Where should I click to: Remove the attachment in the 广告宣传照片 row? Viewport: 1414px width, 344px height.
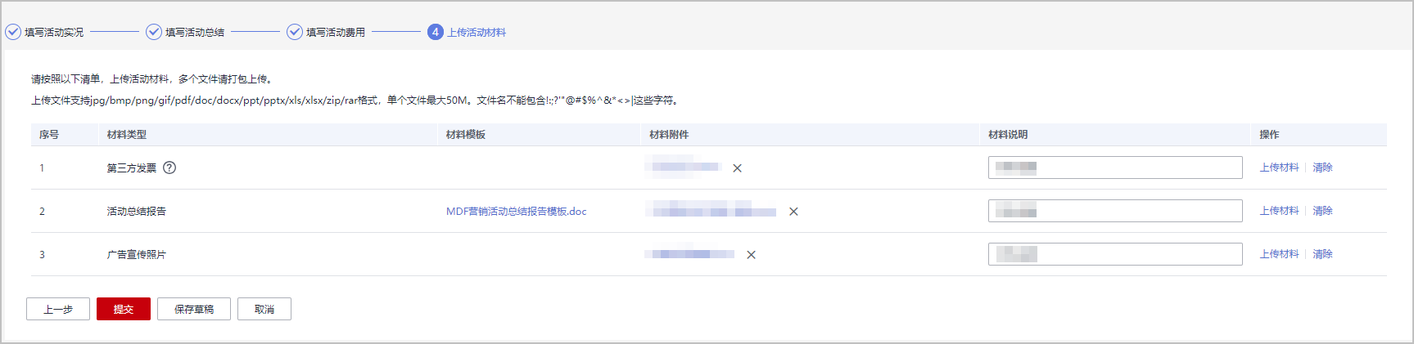(751, 255)
